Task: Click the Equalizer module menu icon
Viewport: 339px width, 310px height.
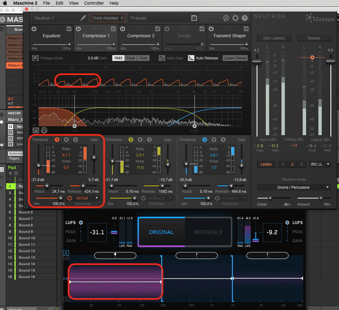Action: click(x=69, y=29)
